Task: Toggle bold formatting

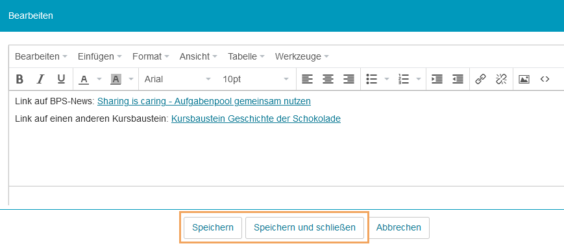Action: [20, 79]
